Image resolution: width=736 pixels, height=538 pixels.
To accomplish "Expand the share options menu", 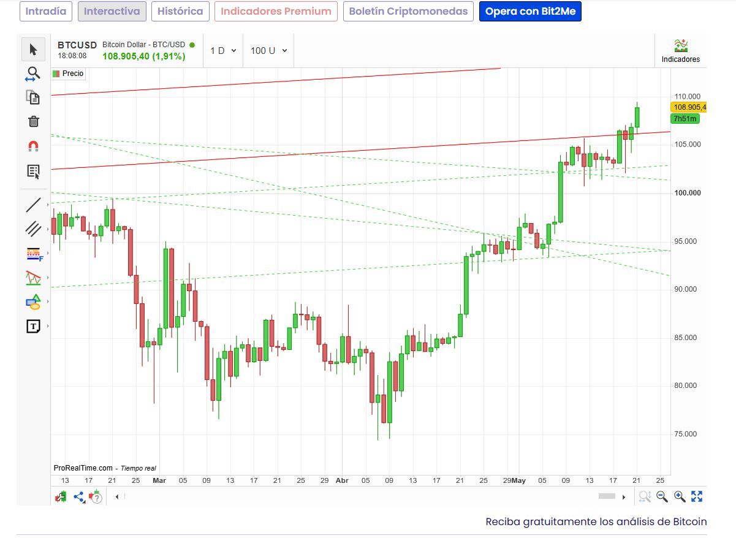I will pos(79,497).
